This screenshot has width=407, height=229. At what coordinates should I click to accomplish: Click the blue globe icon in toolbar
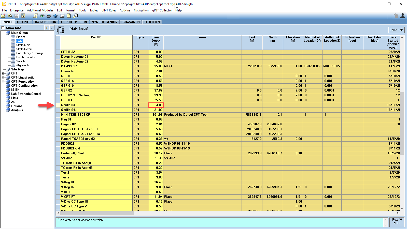pyautogui.click(x=55, y=16)
